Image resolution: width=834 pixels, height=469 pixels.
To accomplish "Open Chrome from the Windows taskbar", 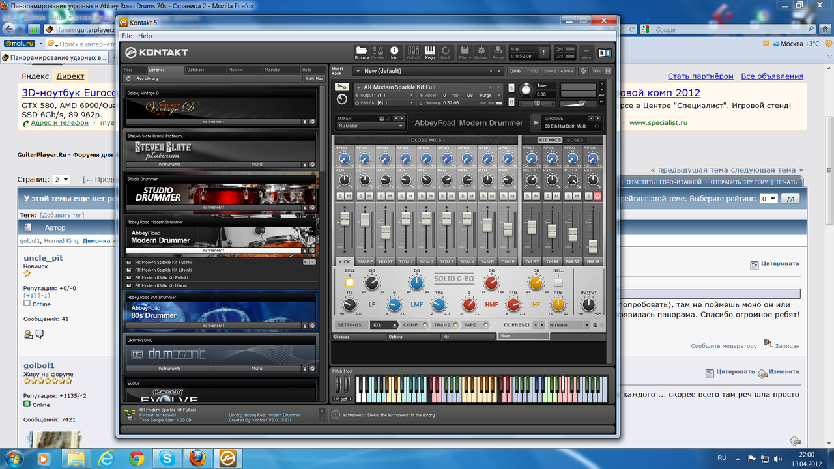I will (x=137, y=459).
